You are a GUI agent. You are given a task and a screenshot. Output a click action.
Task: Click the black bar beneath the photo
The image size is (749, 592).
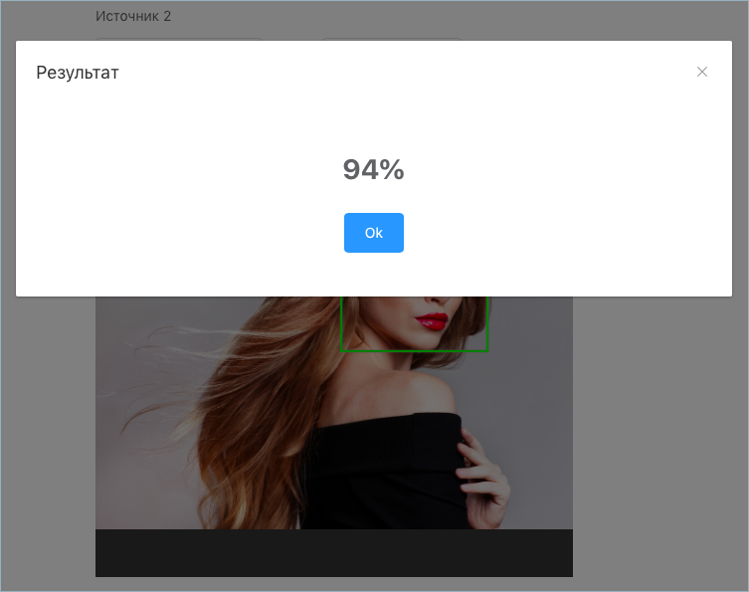[334, 553]
